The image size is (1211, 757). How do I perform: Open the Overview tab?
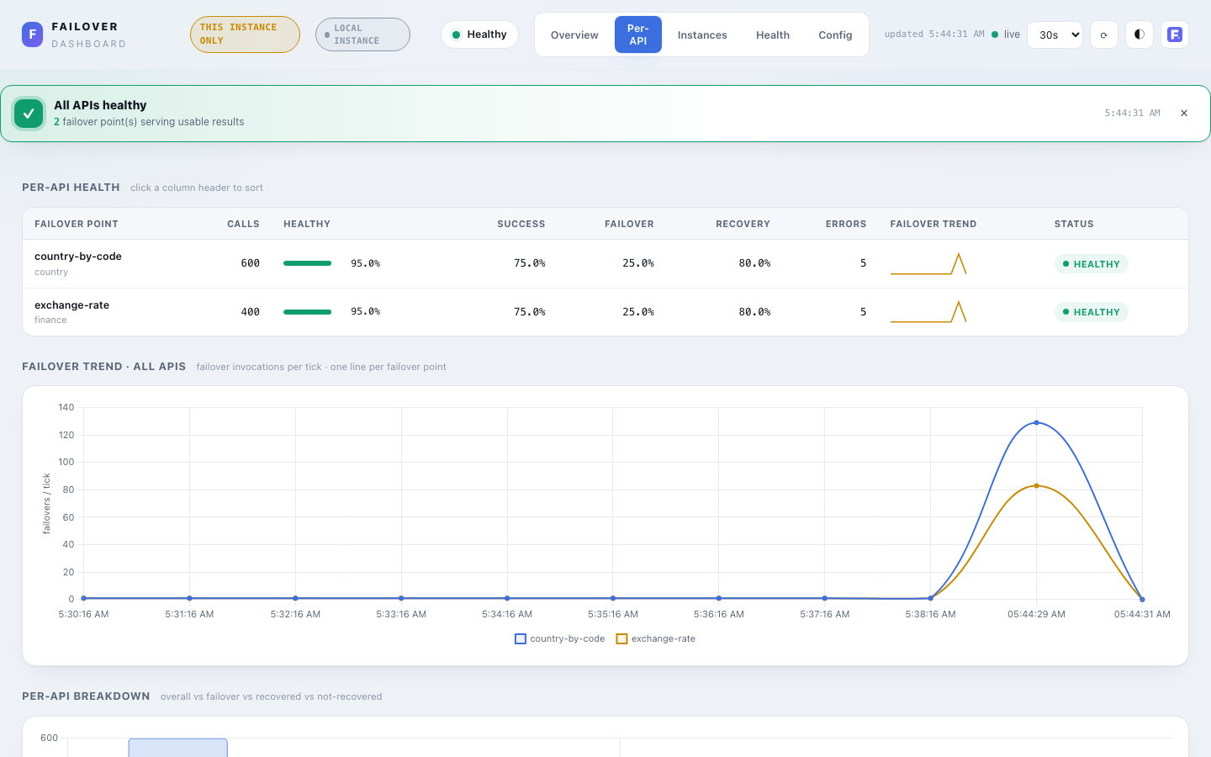point(574,34)
